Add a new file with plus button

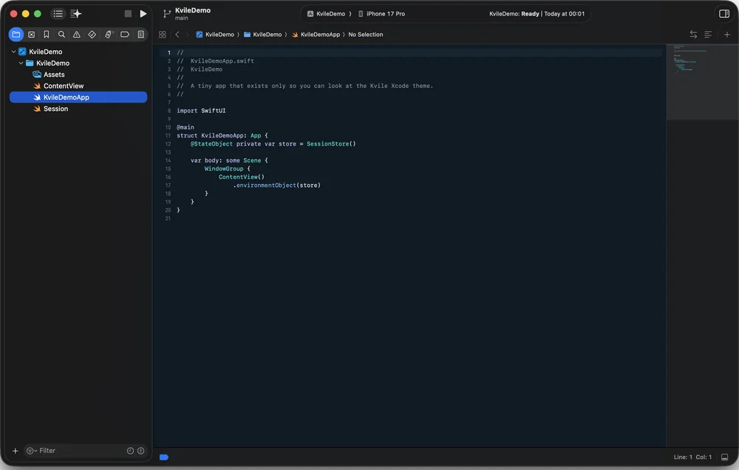pos(15,451)
